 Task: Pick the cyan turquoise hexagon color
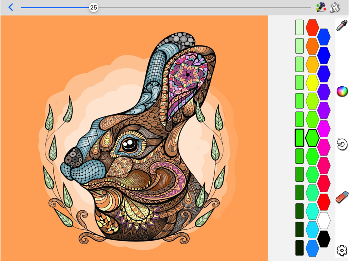312,211
